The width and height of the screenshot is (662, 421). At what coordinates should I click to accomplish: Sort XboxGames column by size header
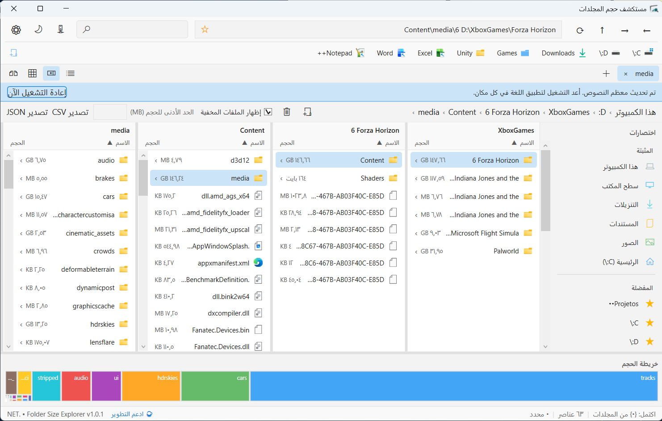(422, 143)
